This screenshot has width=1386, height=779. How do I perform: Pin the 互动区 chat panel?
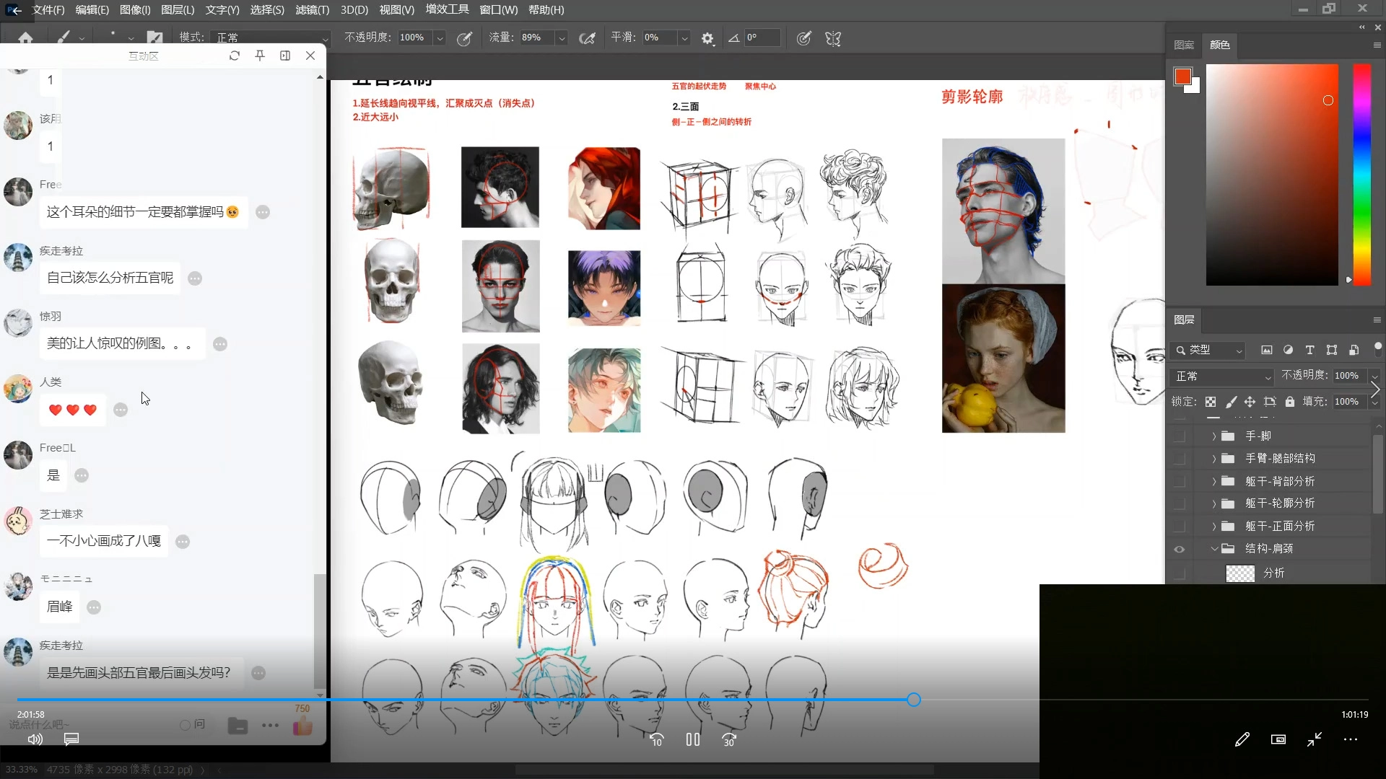(x=260, y=56)
